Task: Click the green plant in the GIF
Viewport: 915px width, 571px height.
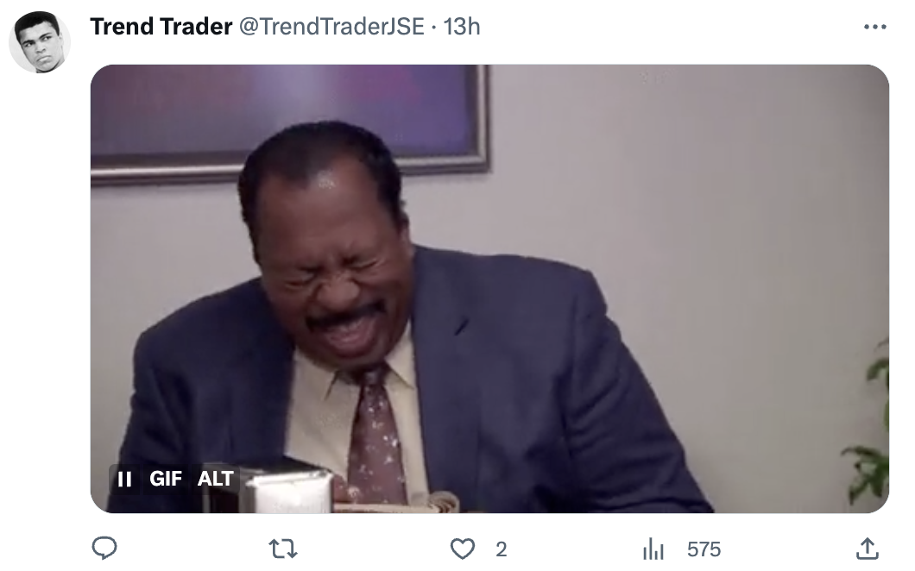Action: (868, 426)
